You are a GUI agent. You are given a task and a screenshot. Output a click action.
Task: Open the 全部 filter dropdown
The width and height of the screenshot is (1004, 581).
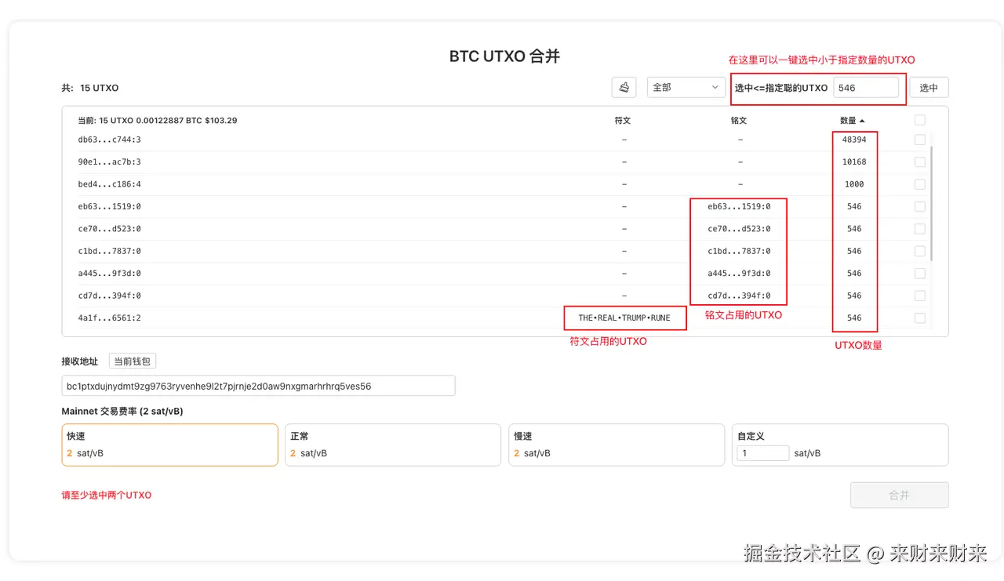pyautogui.click(x=684, y=87)
